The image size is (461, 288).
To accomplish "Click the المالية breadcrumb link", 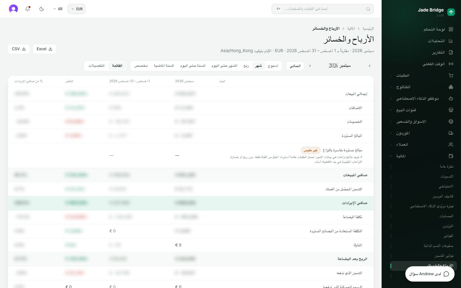I will click(x=351, y=28).
